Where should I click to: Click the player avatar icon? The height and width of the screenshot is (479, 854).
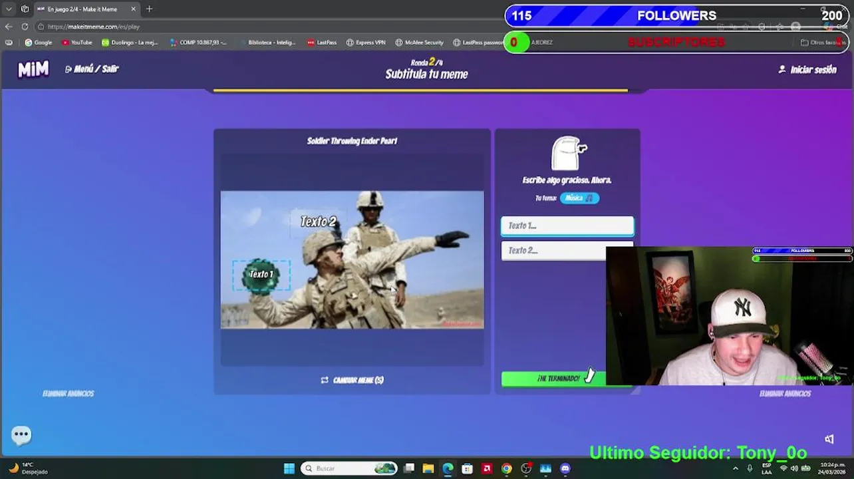567,154
